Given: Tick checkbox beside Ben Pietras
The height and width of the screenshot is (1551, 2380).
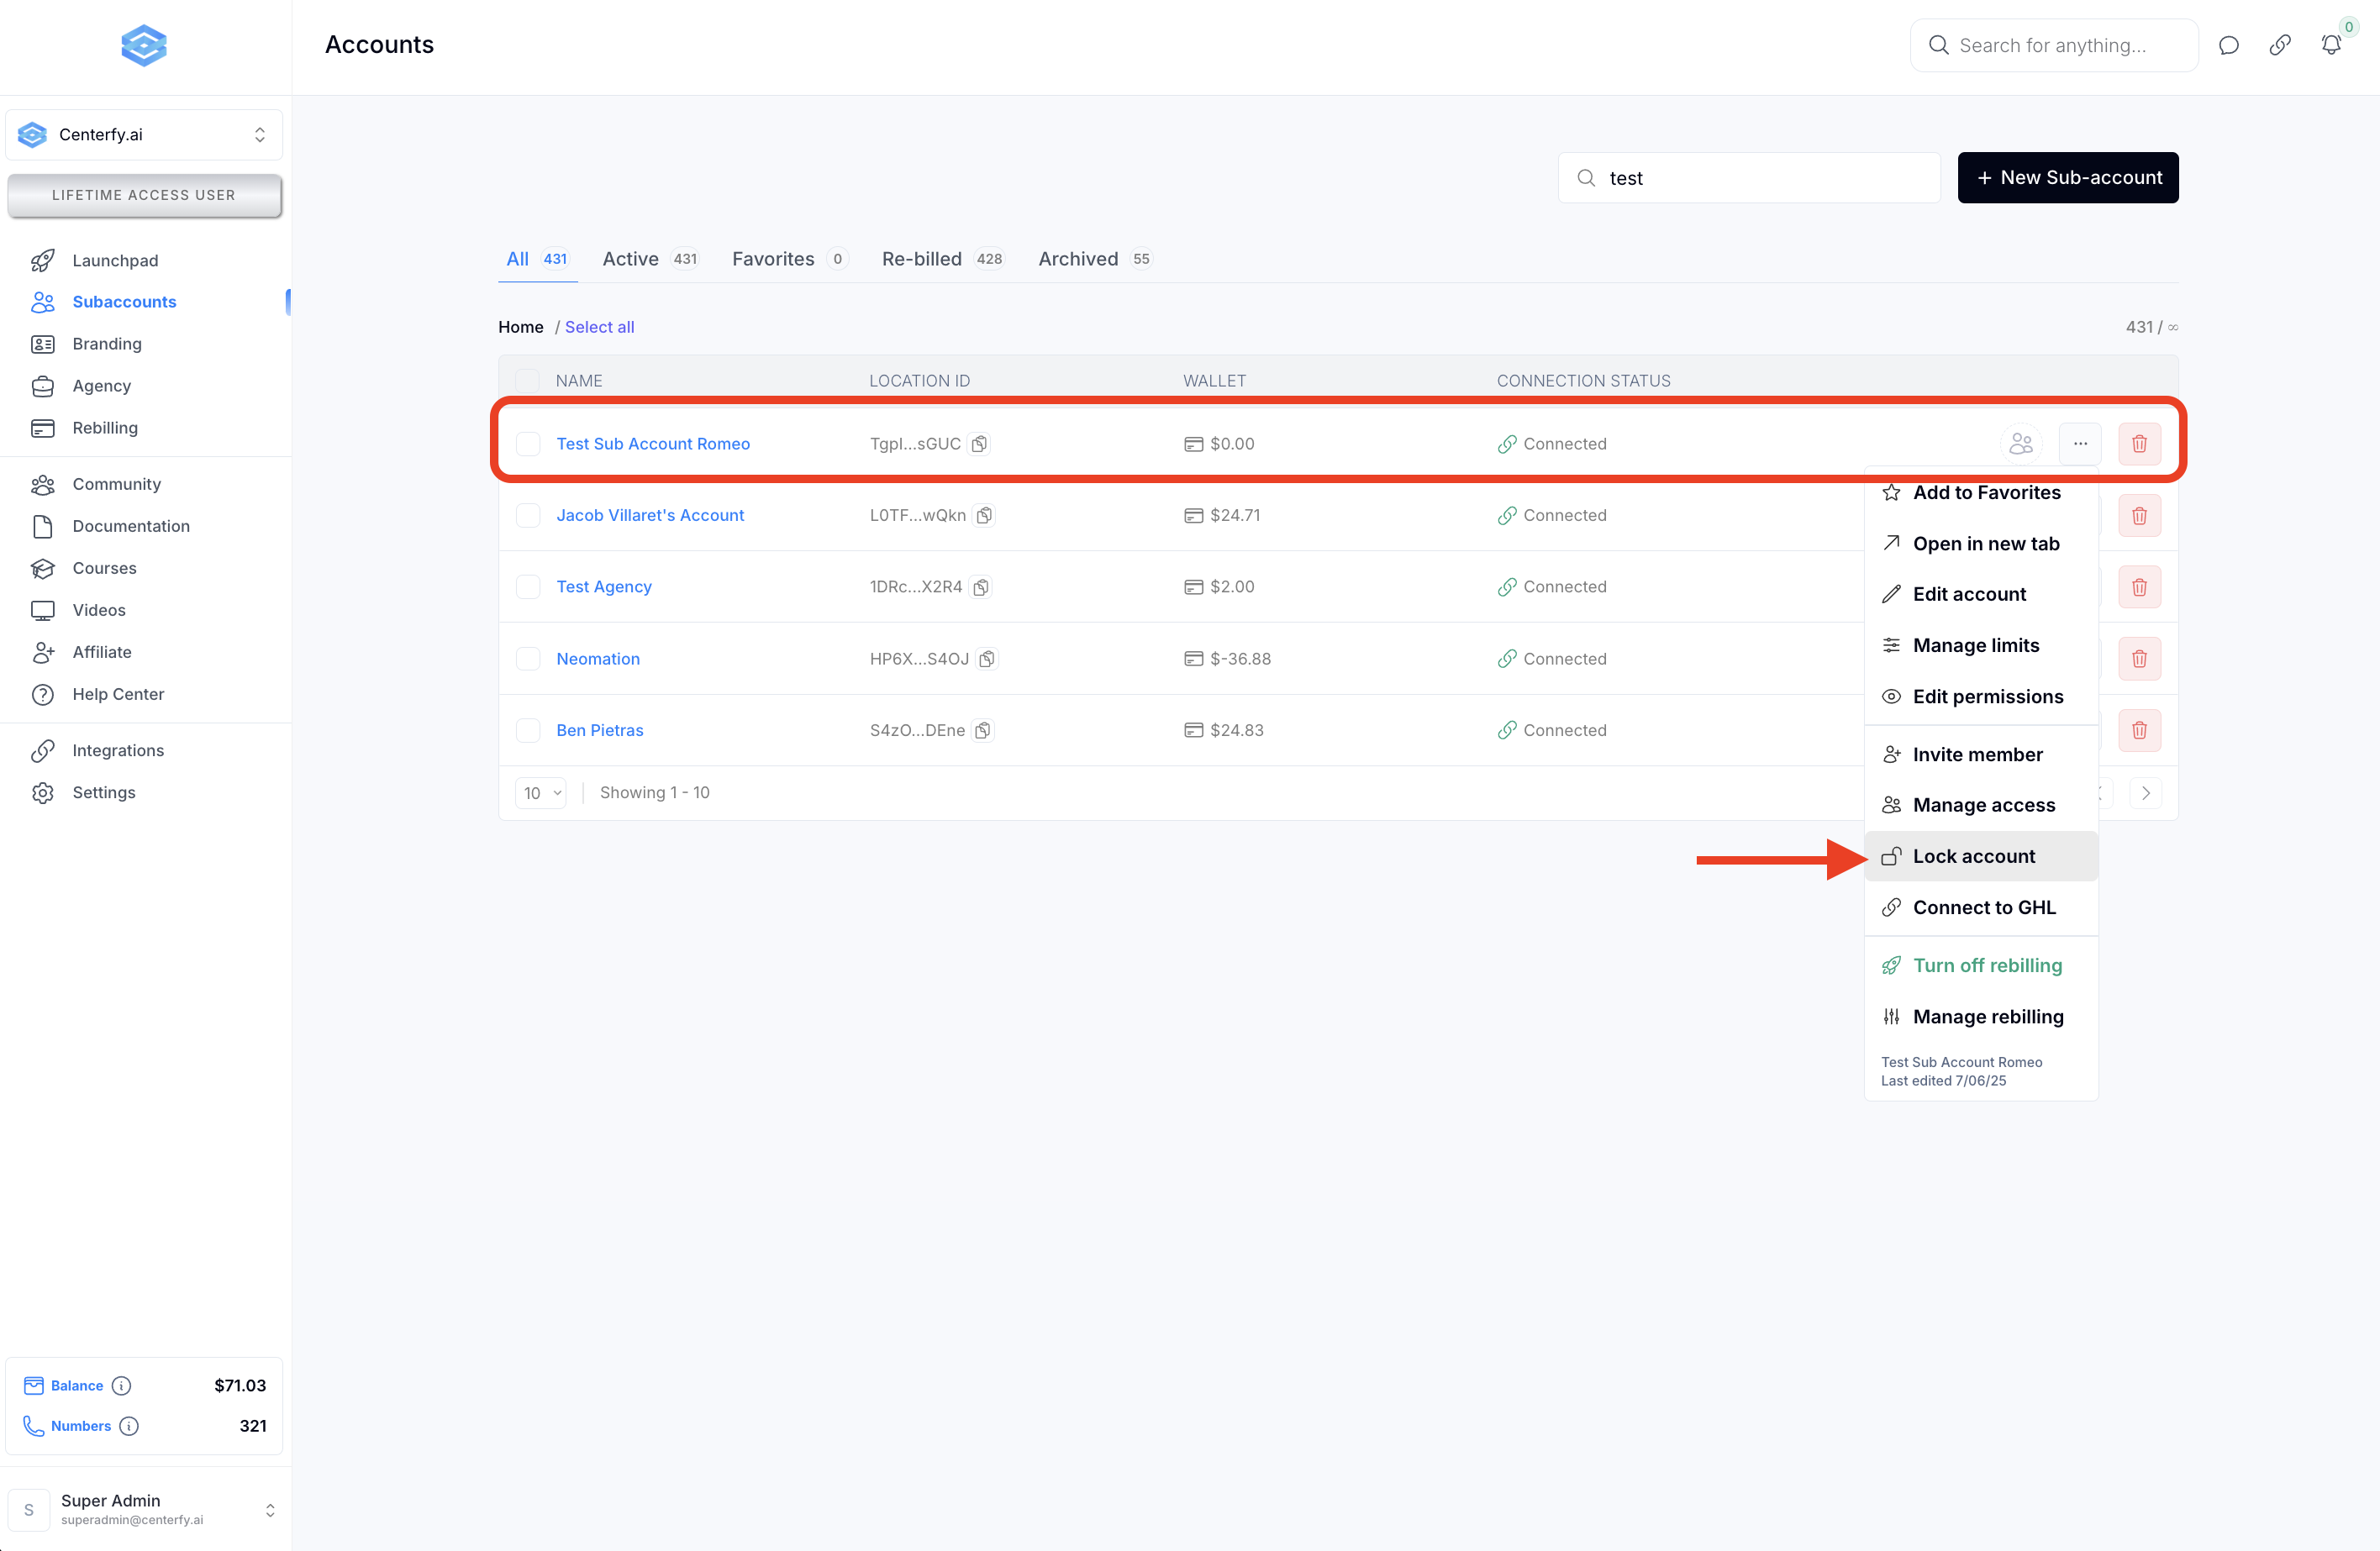Looking at the screenshot, I should [x=528, y=731].
